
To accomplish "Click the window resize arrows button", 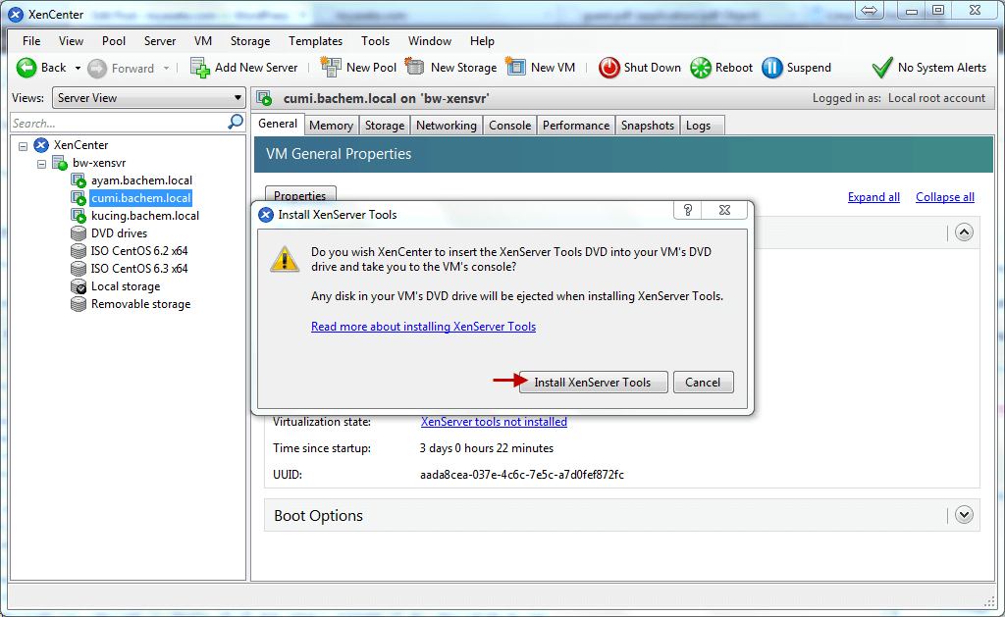I will (870, 10).
